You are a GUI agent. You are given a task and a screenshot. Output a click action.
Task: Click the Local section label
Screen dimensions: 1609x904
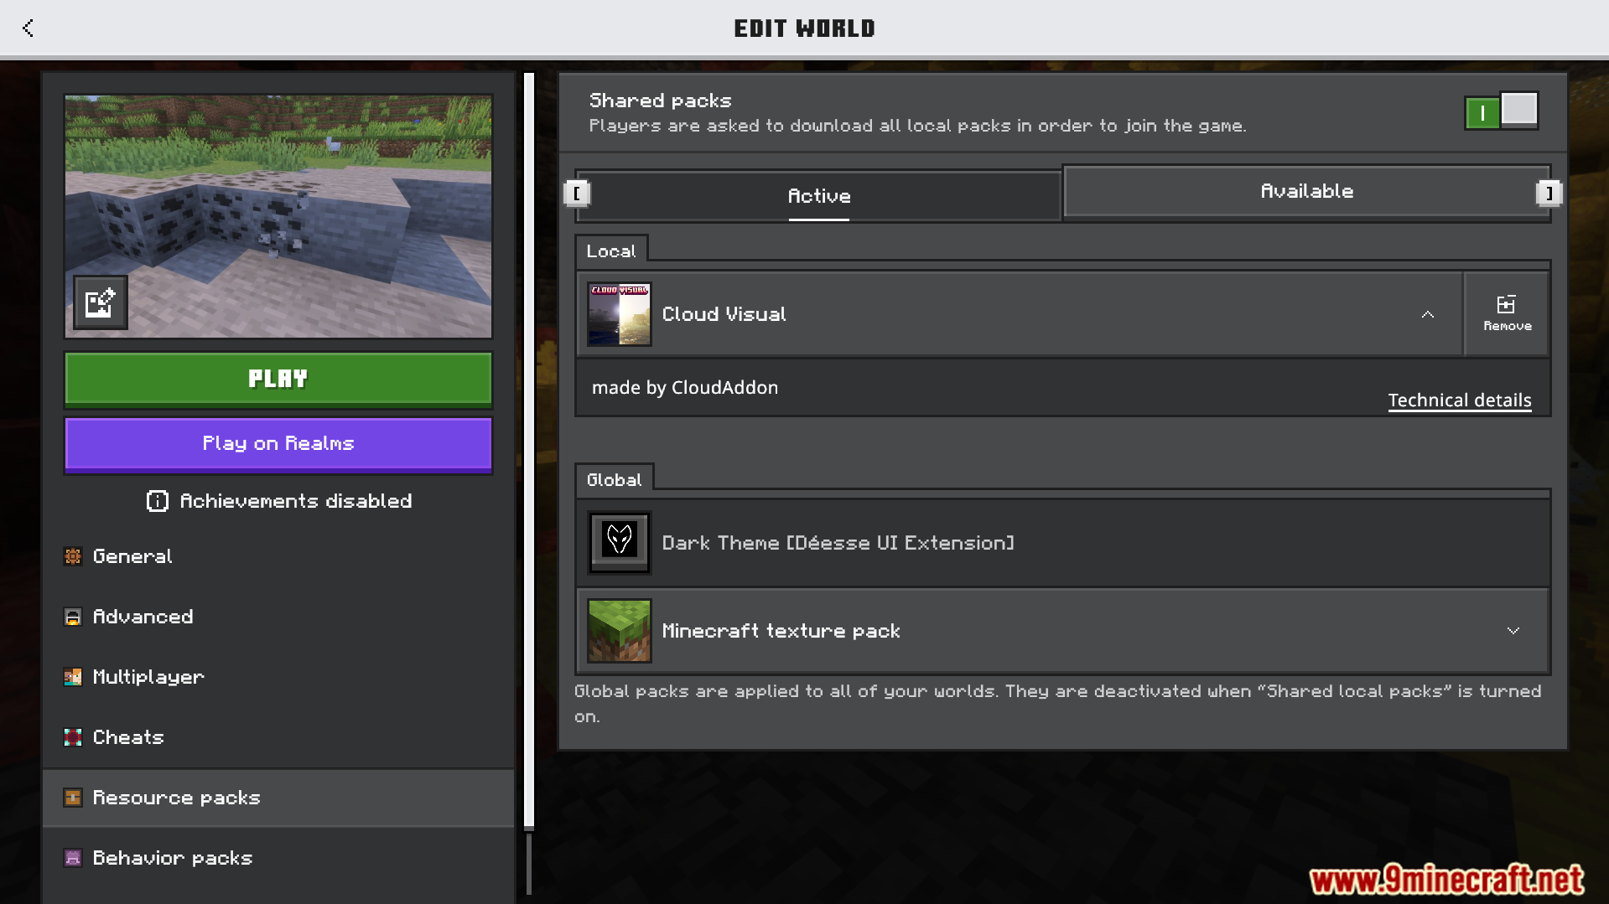[610, 251]
